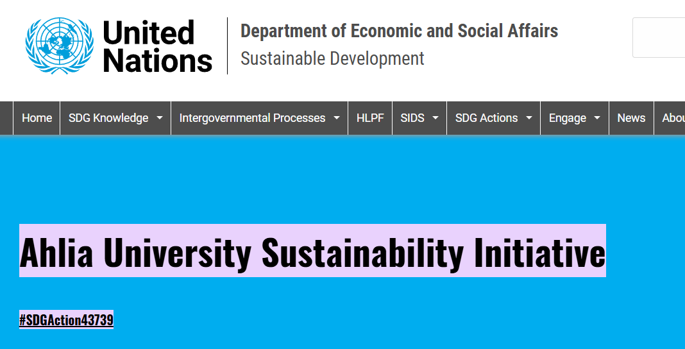Follow the #SDGAction43739 link

click(x=66, y=319)
